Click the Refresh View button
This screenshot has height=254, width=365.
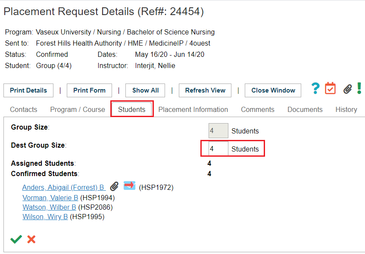[205, 90]
